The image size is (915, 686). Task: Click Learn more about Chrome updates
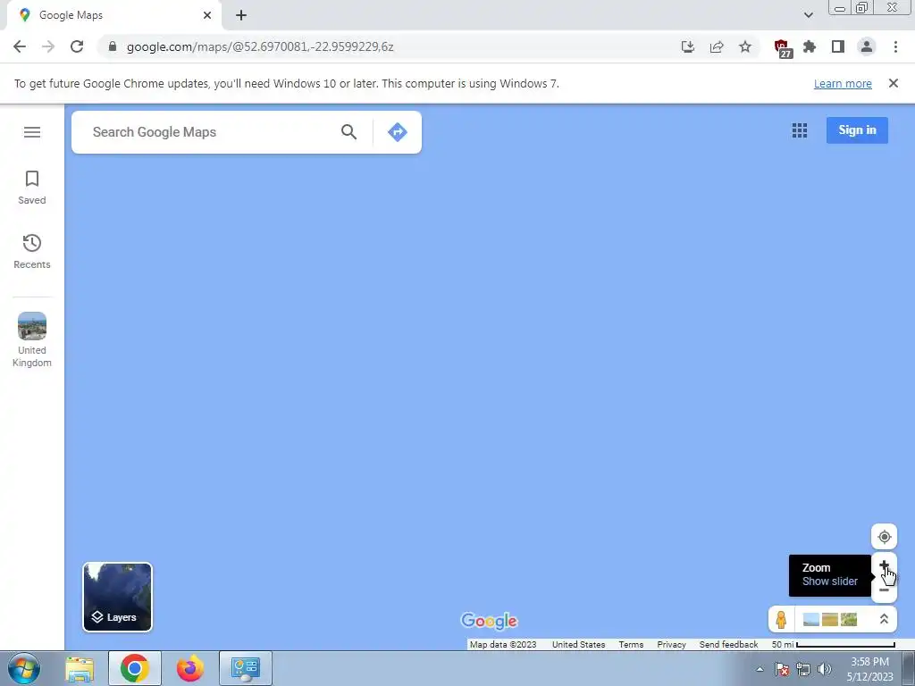pos(843,84)
